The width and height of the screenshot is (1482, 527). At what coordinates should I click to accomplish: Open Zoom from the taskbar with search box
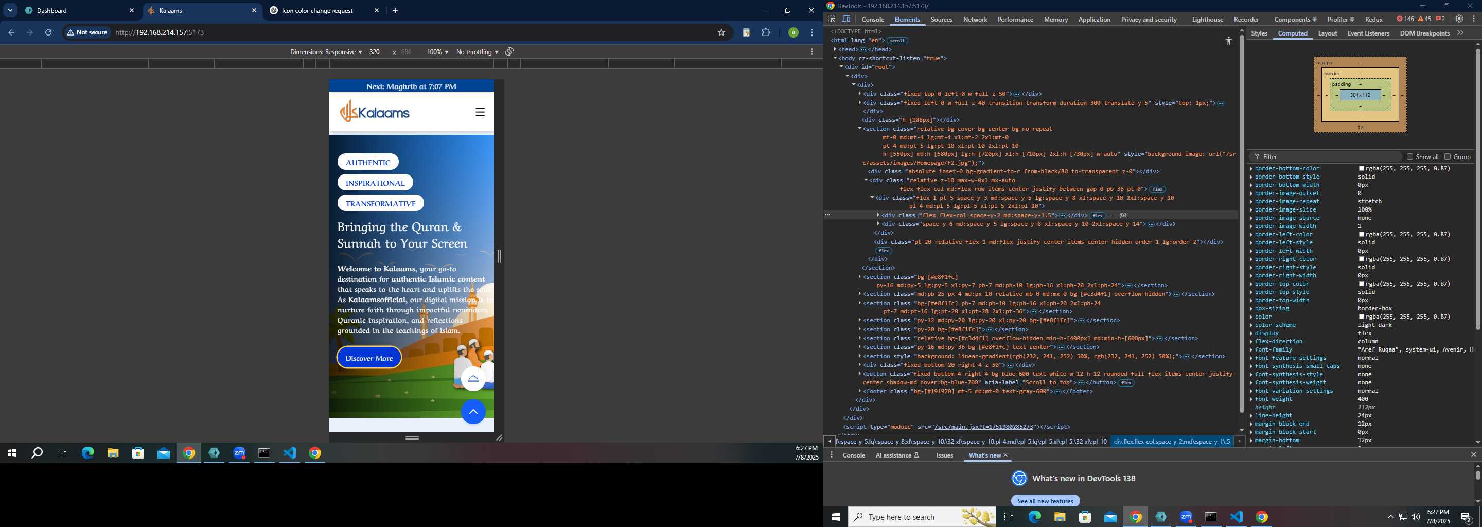[1186, 517]
